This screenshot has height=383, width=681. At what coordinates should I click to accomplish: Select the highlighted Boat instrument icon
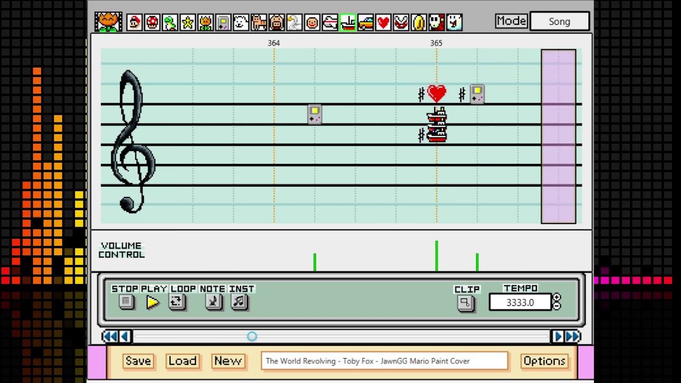(348, 22)
